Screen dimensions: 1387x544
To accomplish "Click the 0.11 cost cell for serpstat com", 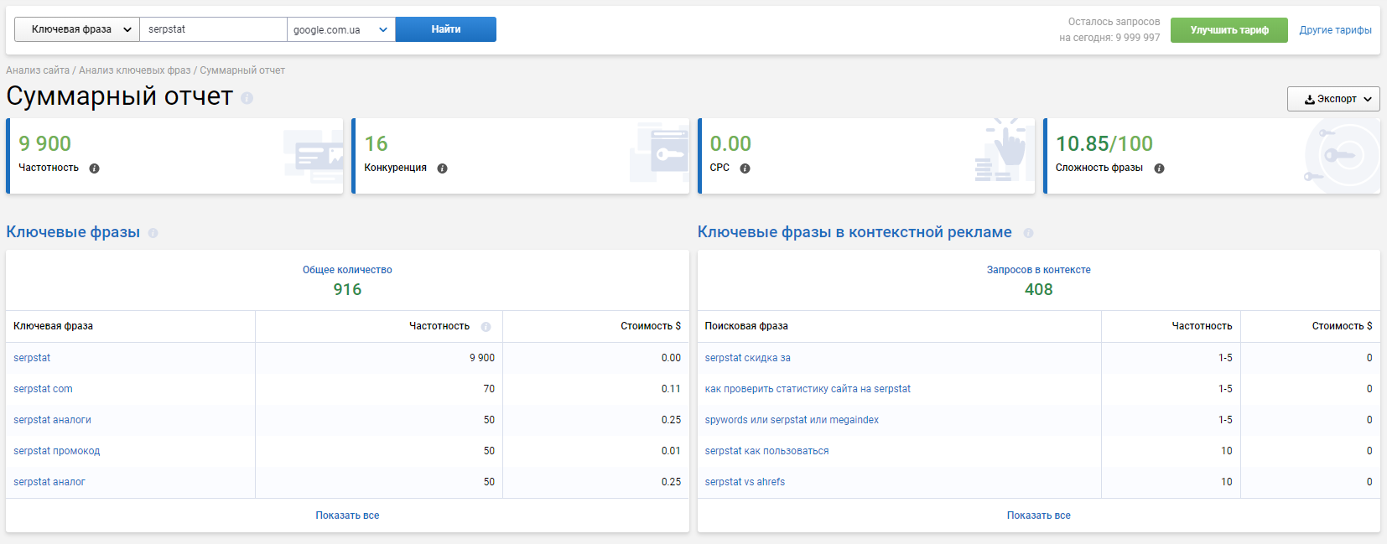I will click(x=671, y=389).
